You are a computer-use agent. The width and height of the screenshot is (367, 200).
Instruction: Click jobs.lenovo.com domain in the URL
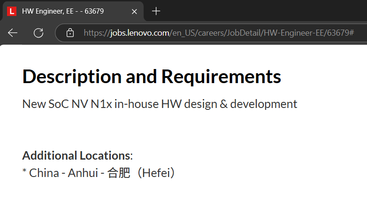pos(139,33)
